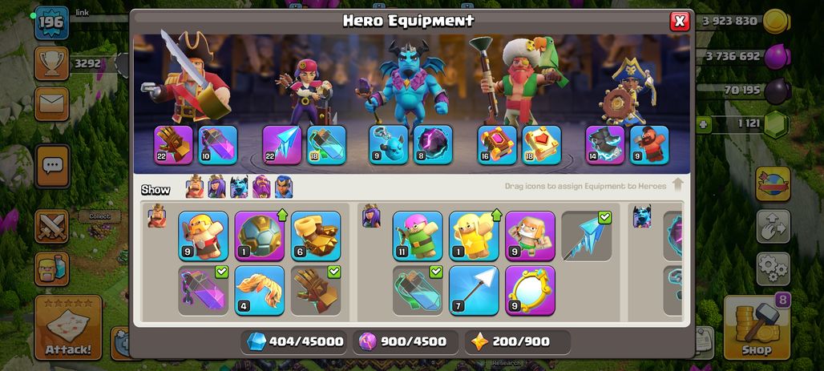Screen dimensions: 824x371
Task: Tap the shiny ore 404/45000 counter
Action: (x=294, y=341)
